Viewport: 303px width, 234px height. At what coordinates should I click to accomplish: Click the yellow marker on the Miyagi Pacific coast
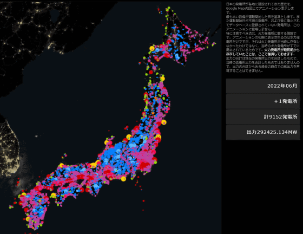(164, 122)
